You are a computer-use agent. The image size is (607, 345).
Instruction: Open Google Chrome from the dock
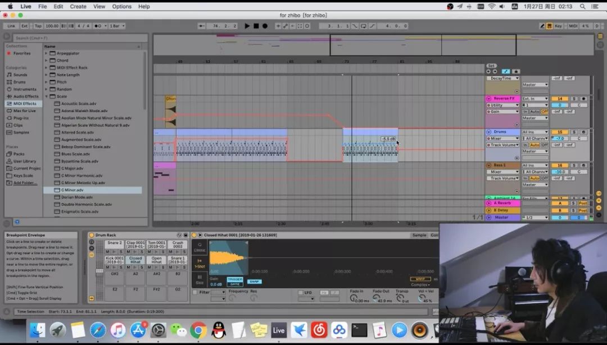coord(198,330)
